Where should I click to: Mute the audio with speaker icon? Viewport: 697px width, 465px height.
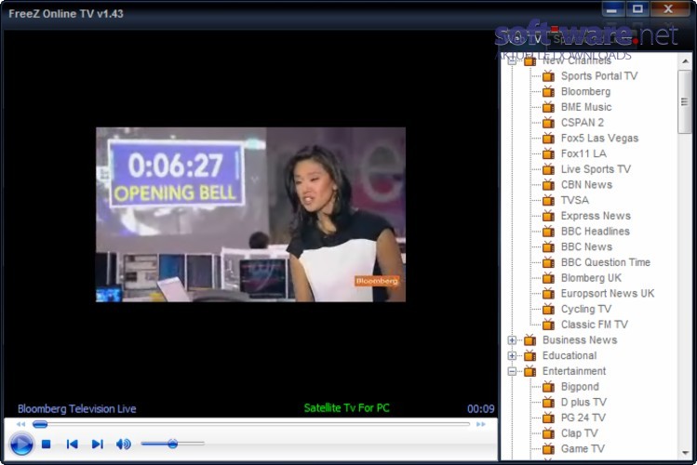coord(123,444)
